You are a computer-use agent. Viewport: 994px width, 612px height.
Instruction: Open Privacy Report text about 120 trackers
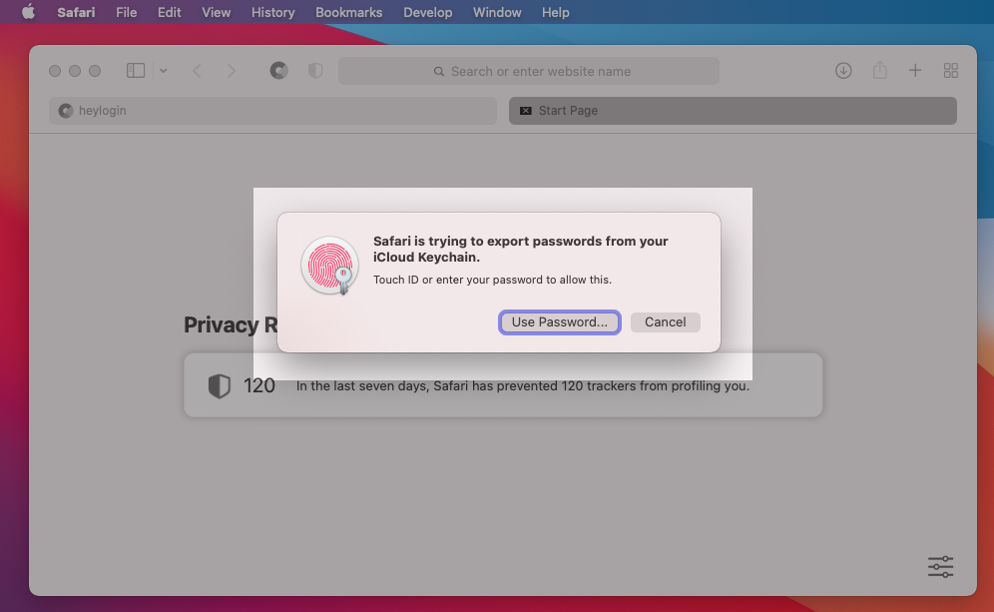(x=523, y=385)
